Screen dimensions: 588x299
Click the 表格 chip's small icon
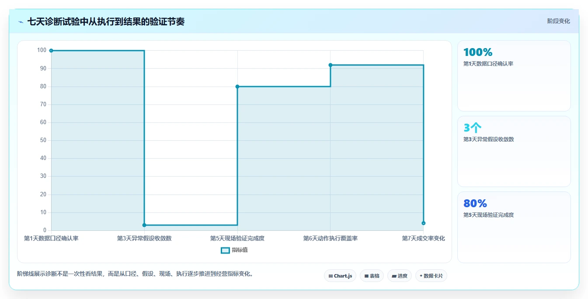(x=366, y=276)
